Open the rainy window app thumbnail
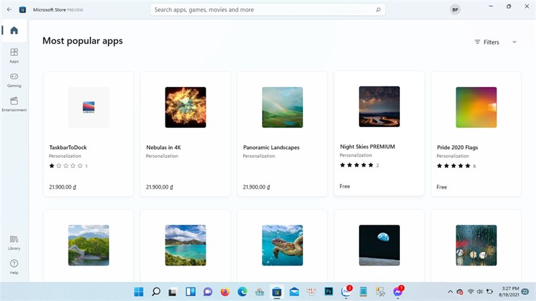Image resolution: width=536 pixels, height=301 pixels. tap(476, 245)
